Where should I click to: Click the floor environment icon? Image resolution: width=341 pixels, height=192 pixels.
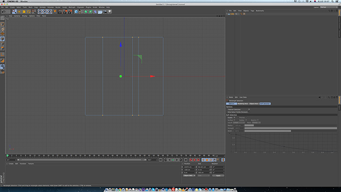100,12
